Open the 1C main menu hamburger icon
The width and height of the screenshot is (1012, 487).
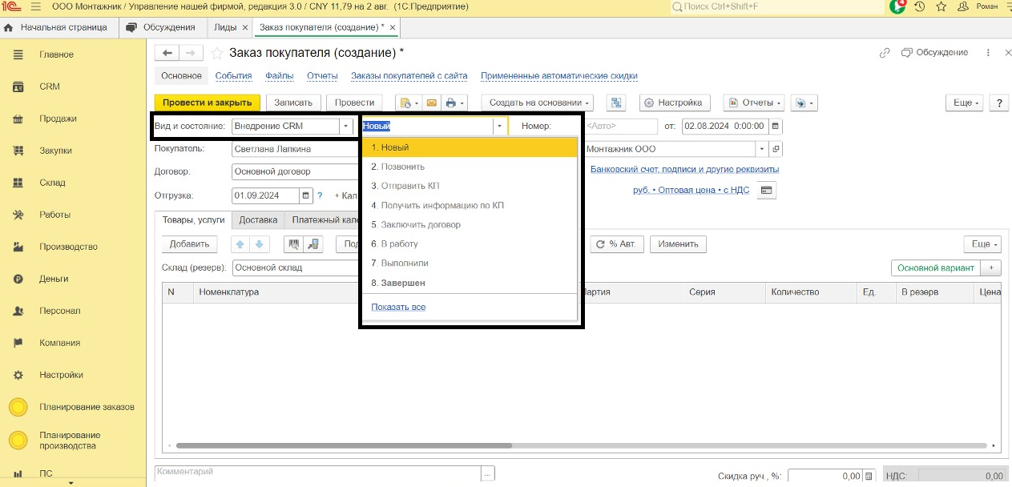pyautogui.click(x=36, y=6)
